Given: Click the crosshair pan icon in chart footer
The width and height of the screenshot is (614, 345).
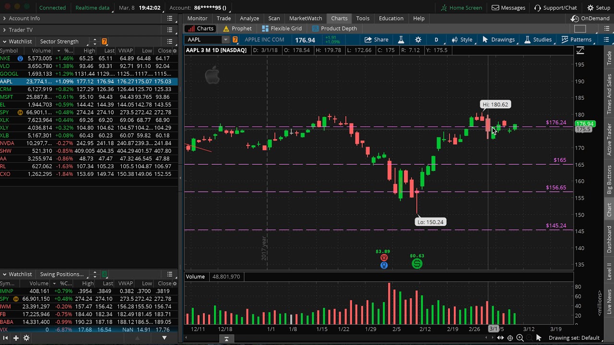Looking at the screenshot, I should (510, 338).
